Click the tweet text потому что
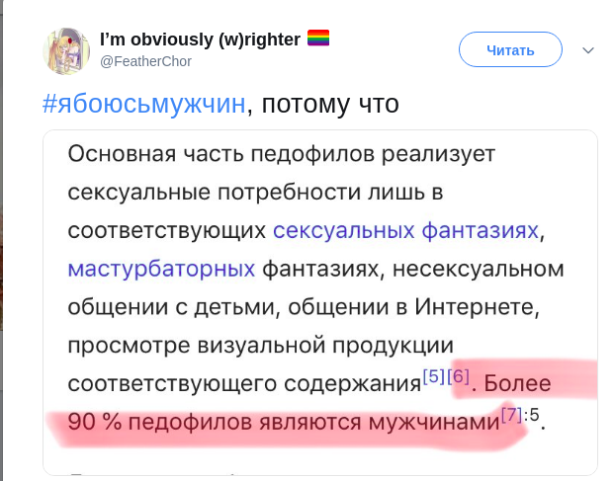This screenshot has height=481, width=614. point(328,104)
